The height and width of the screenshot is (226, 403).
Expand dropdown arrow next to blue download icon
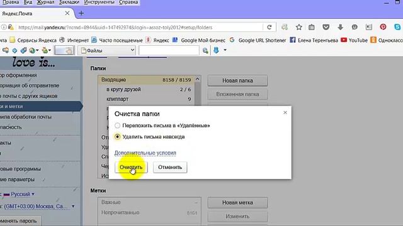pyautogui.click(x=225, y=50)
